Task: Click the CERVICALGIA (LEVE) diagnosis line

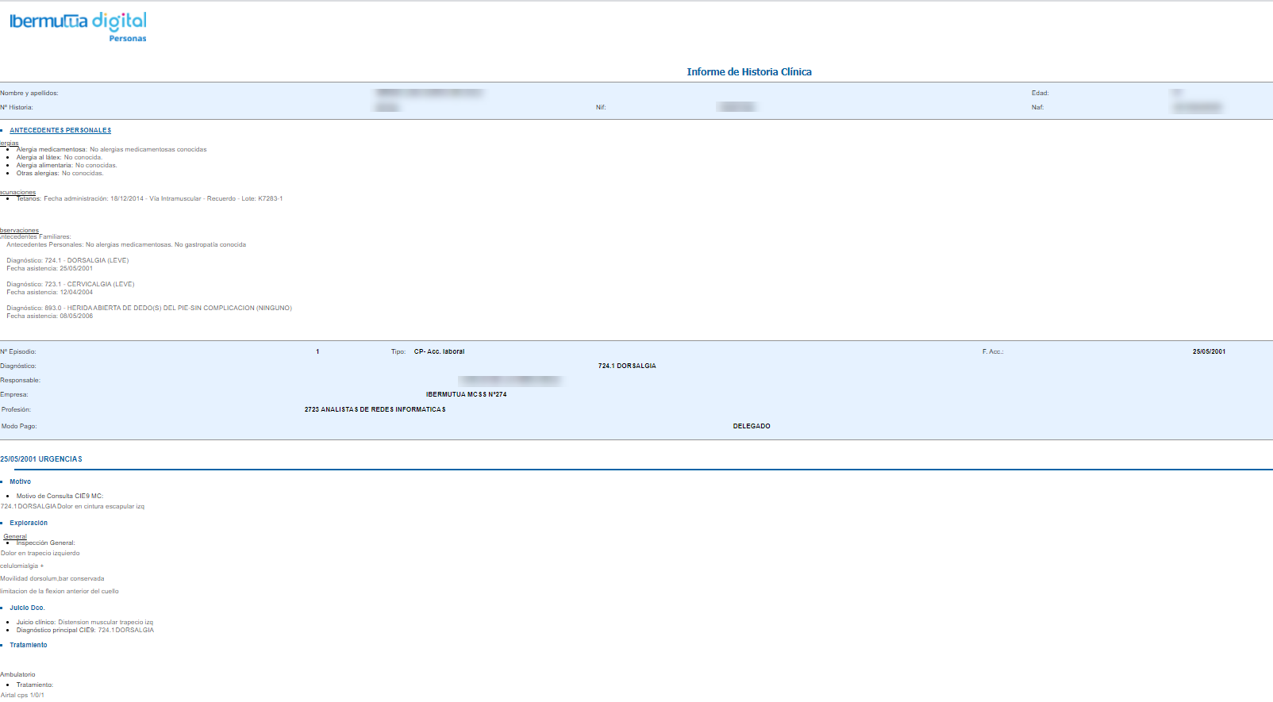Action: coord(71,284)
